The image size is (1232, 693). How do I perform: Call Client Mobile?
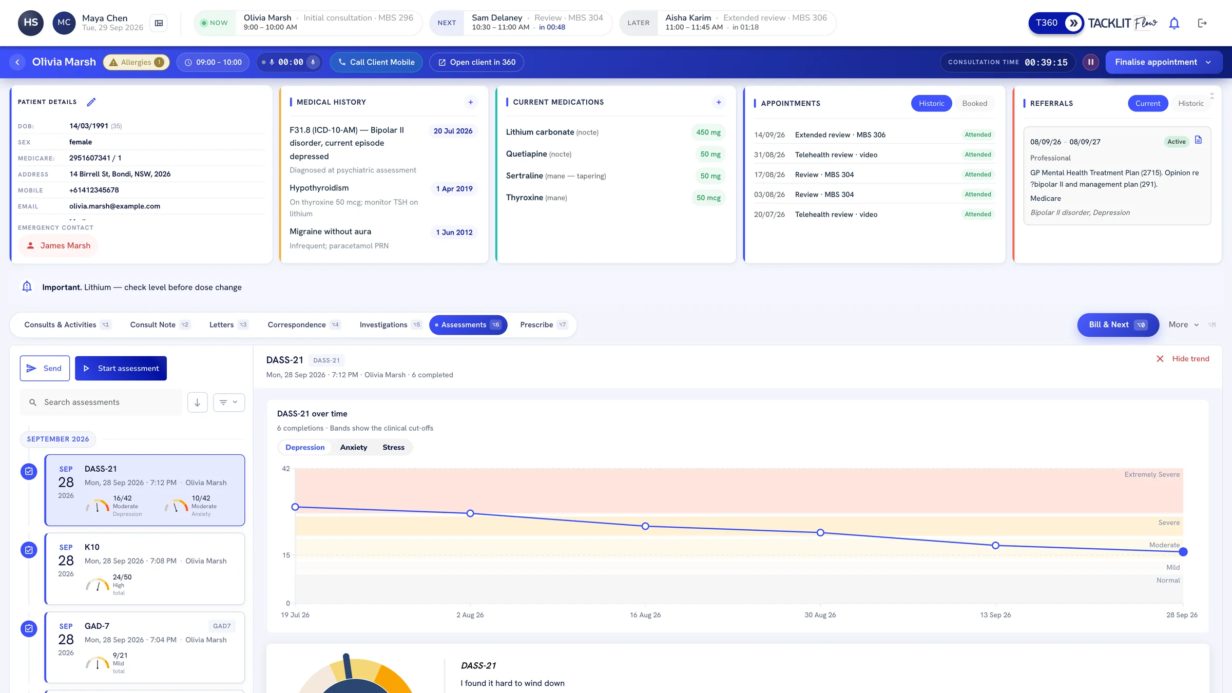pyautogui.click(x=376, y=62)
